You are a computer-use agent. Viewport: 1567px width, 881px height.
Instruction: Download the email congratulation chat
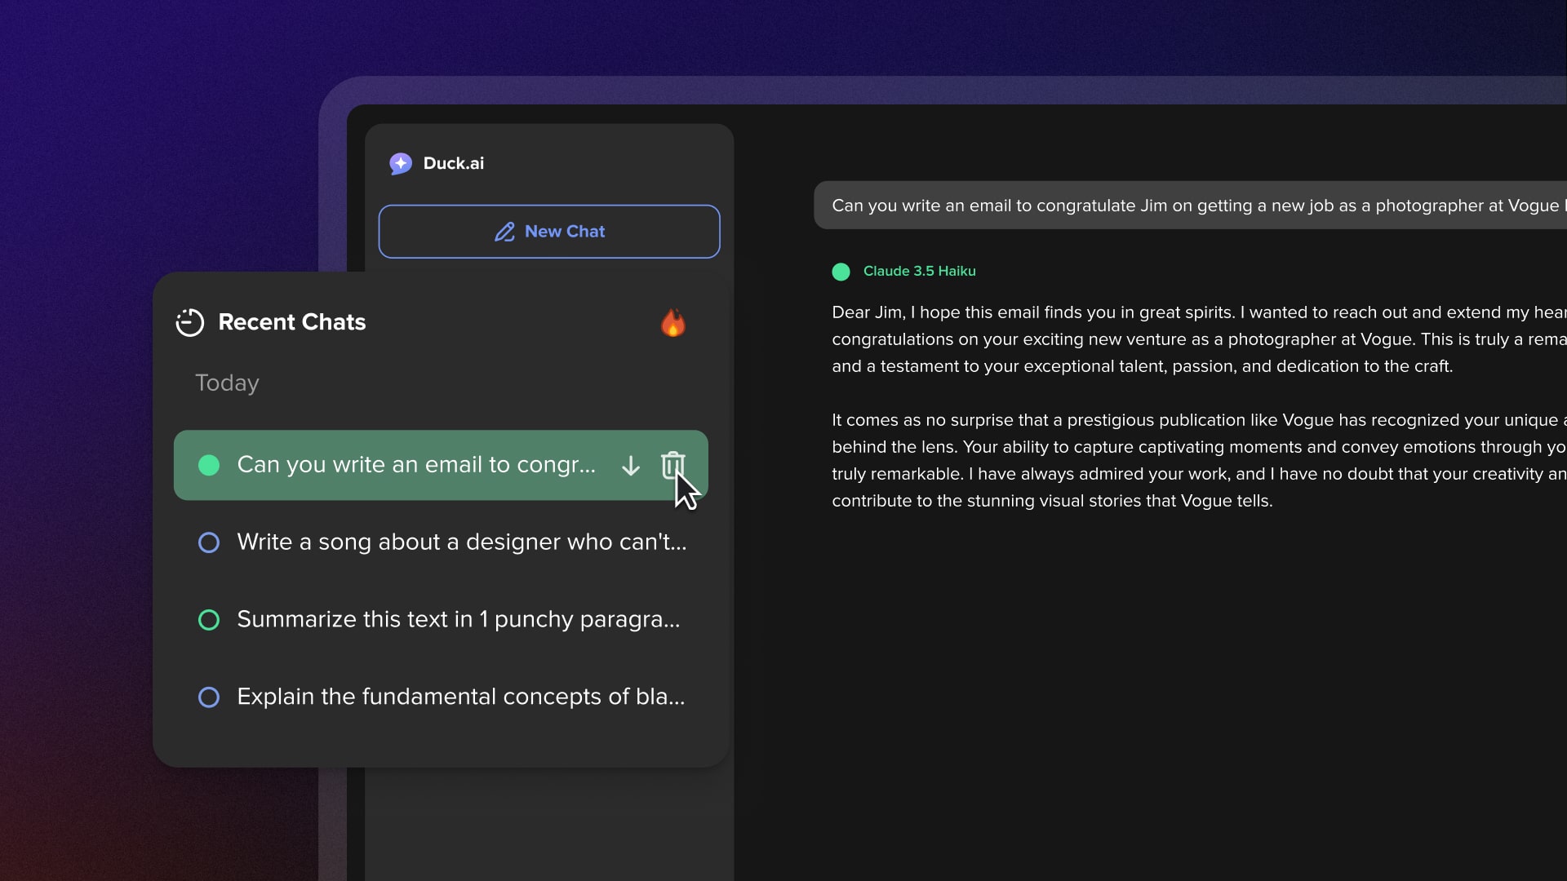631,466
